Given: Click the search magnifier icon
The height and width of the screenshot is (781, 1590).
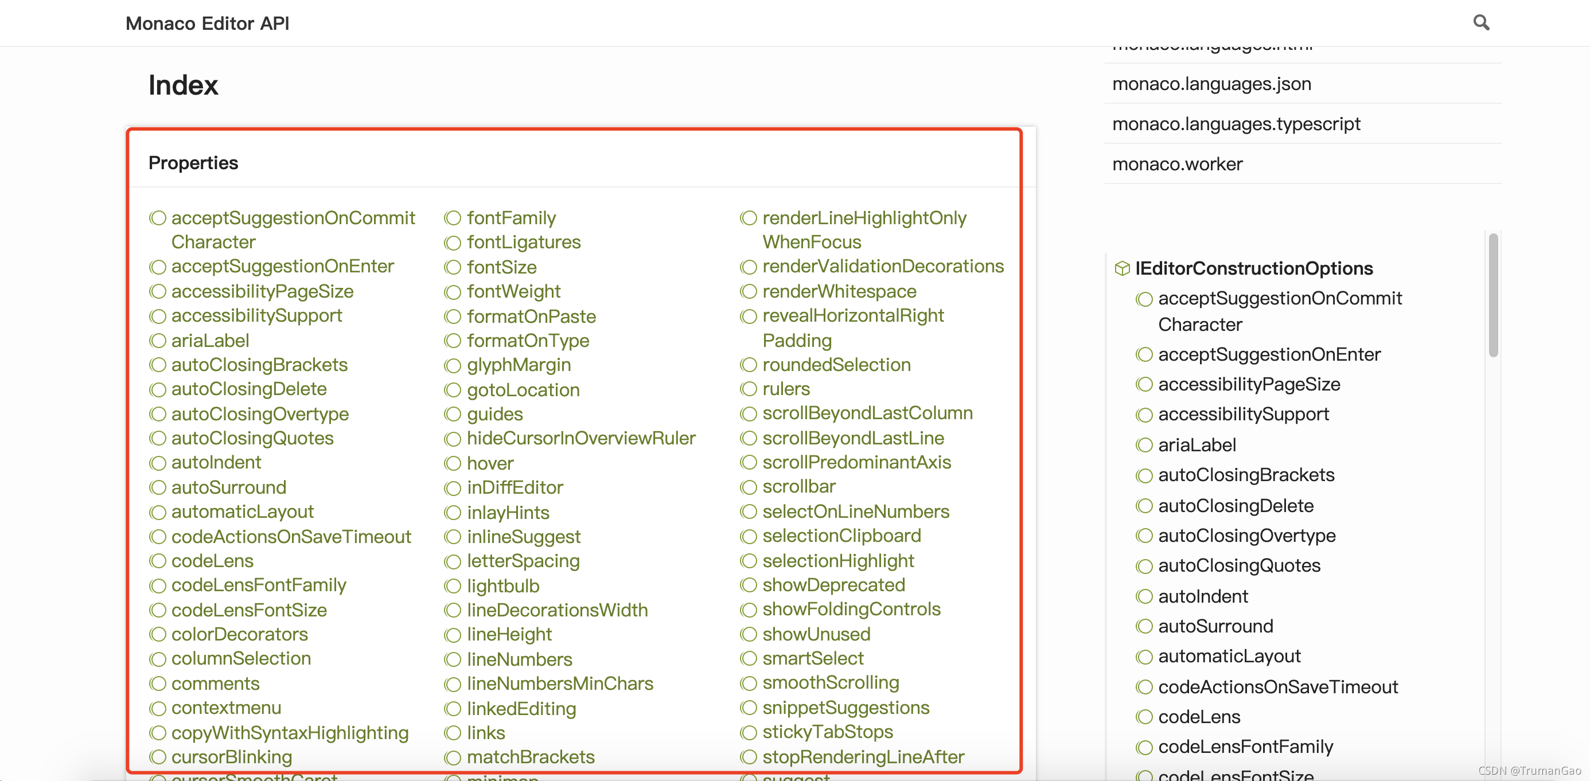Looking at the screenshot, I should coord(1481,23).
